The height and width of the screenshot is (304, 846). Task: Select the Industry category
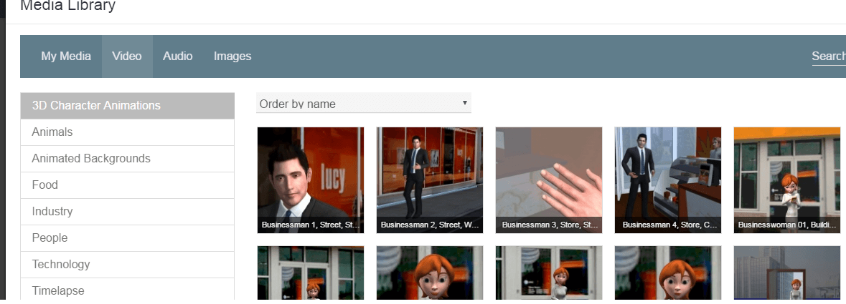(x=127, y=211)
